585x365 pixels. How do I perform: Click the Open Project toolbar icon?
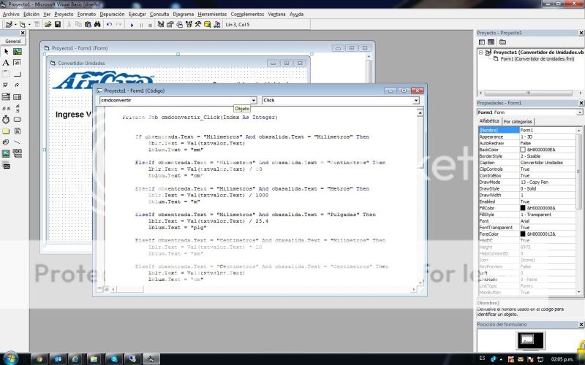point(48,25)
